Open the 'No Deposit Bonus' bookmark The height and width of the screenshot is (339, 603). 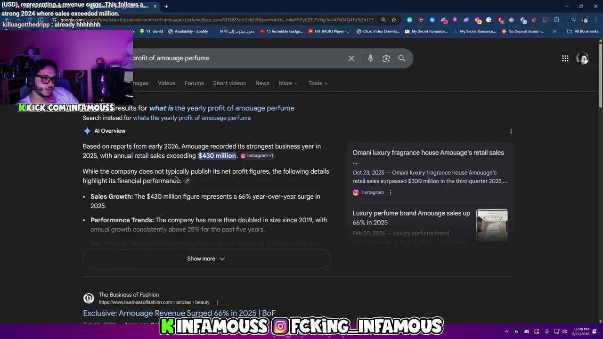tap(523, 32)
